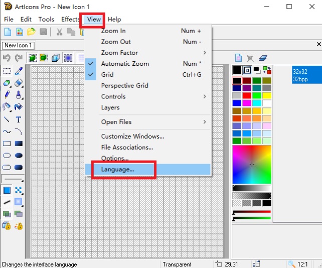Toggle the Grid checked menu item

[x=148, y=75]
